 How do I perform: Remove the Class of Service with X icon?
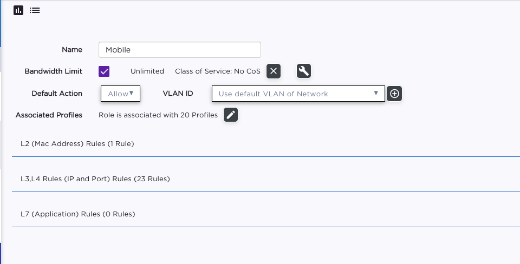(x=274, y=71)
